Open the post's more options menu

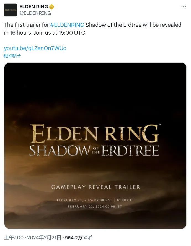coord(183,7)
